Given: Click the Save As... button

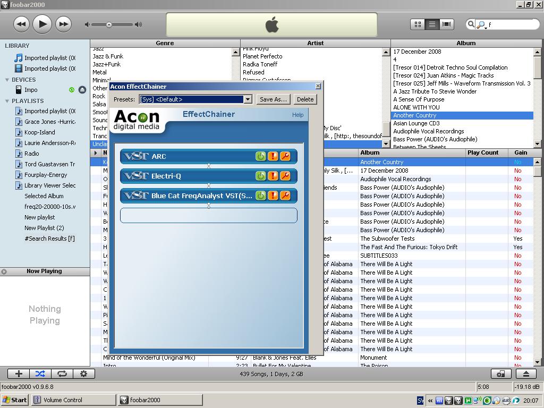Looking at the screenshot, I should click(x=274, y=99).
